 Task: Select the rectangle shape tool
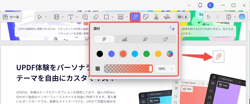[x=106, y=17]
